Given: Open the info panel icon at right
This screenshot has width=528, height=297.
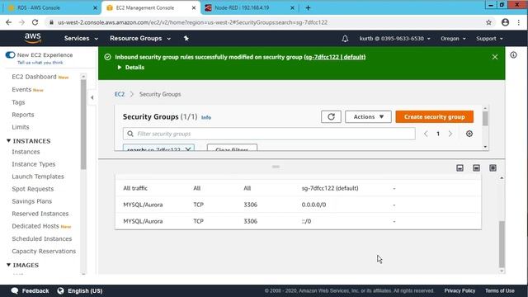Looking at the screenshot, I should (x=513, y=55).
